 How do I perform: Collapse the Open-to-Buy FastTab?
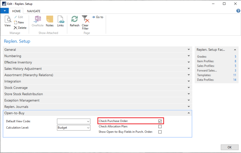pos(97,113)
